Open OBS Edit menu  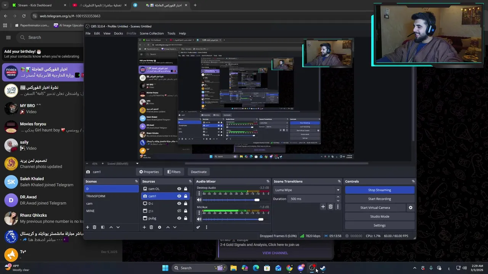coord(97,33)
